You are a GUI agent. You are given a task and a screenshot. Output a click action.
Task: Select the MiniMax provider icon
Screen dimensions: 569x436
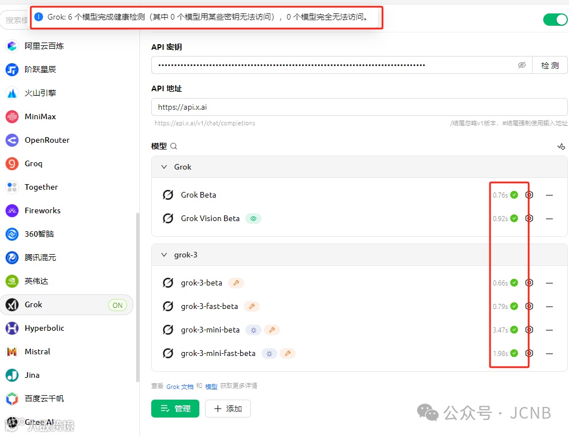pyautogui.click(x=12, y=117)
